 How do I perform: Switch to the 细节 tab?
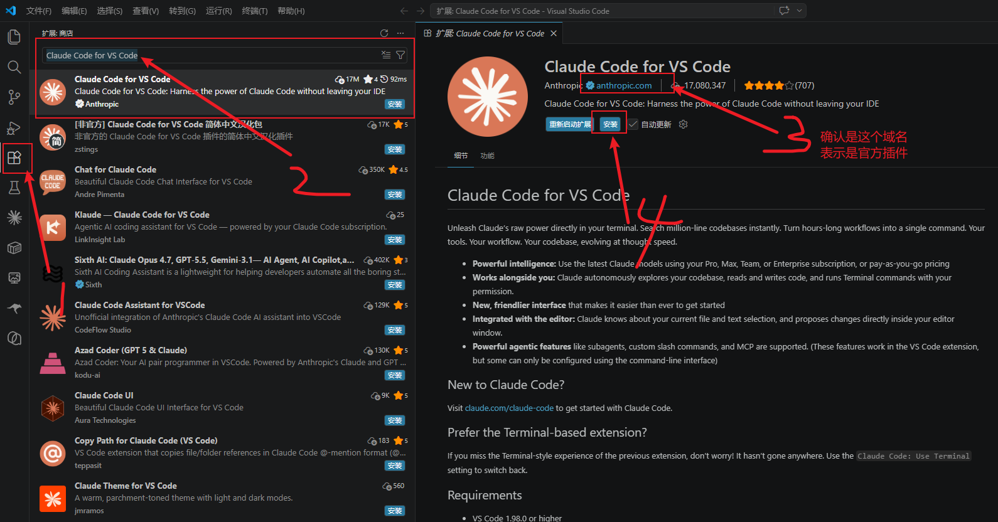coord(461,156)
